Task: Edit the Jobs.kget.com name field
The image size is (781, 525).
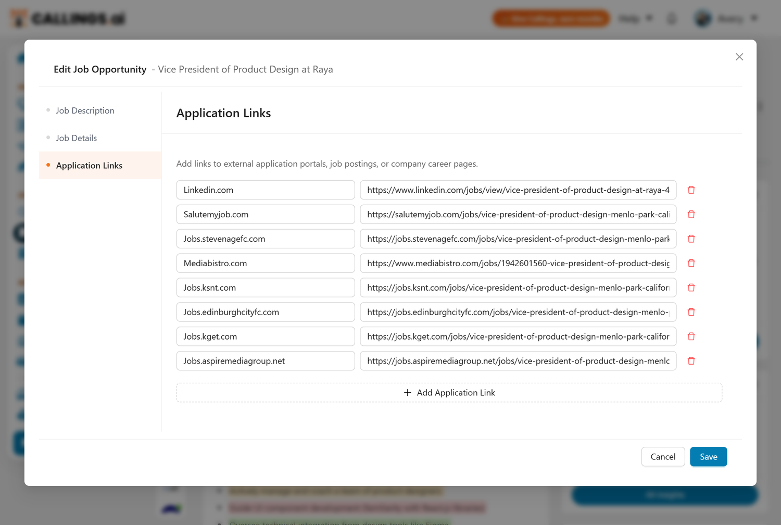Action: click(266, 336)
